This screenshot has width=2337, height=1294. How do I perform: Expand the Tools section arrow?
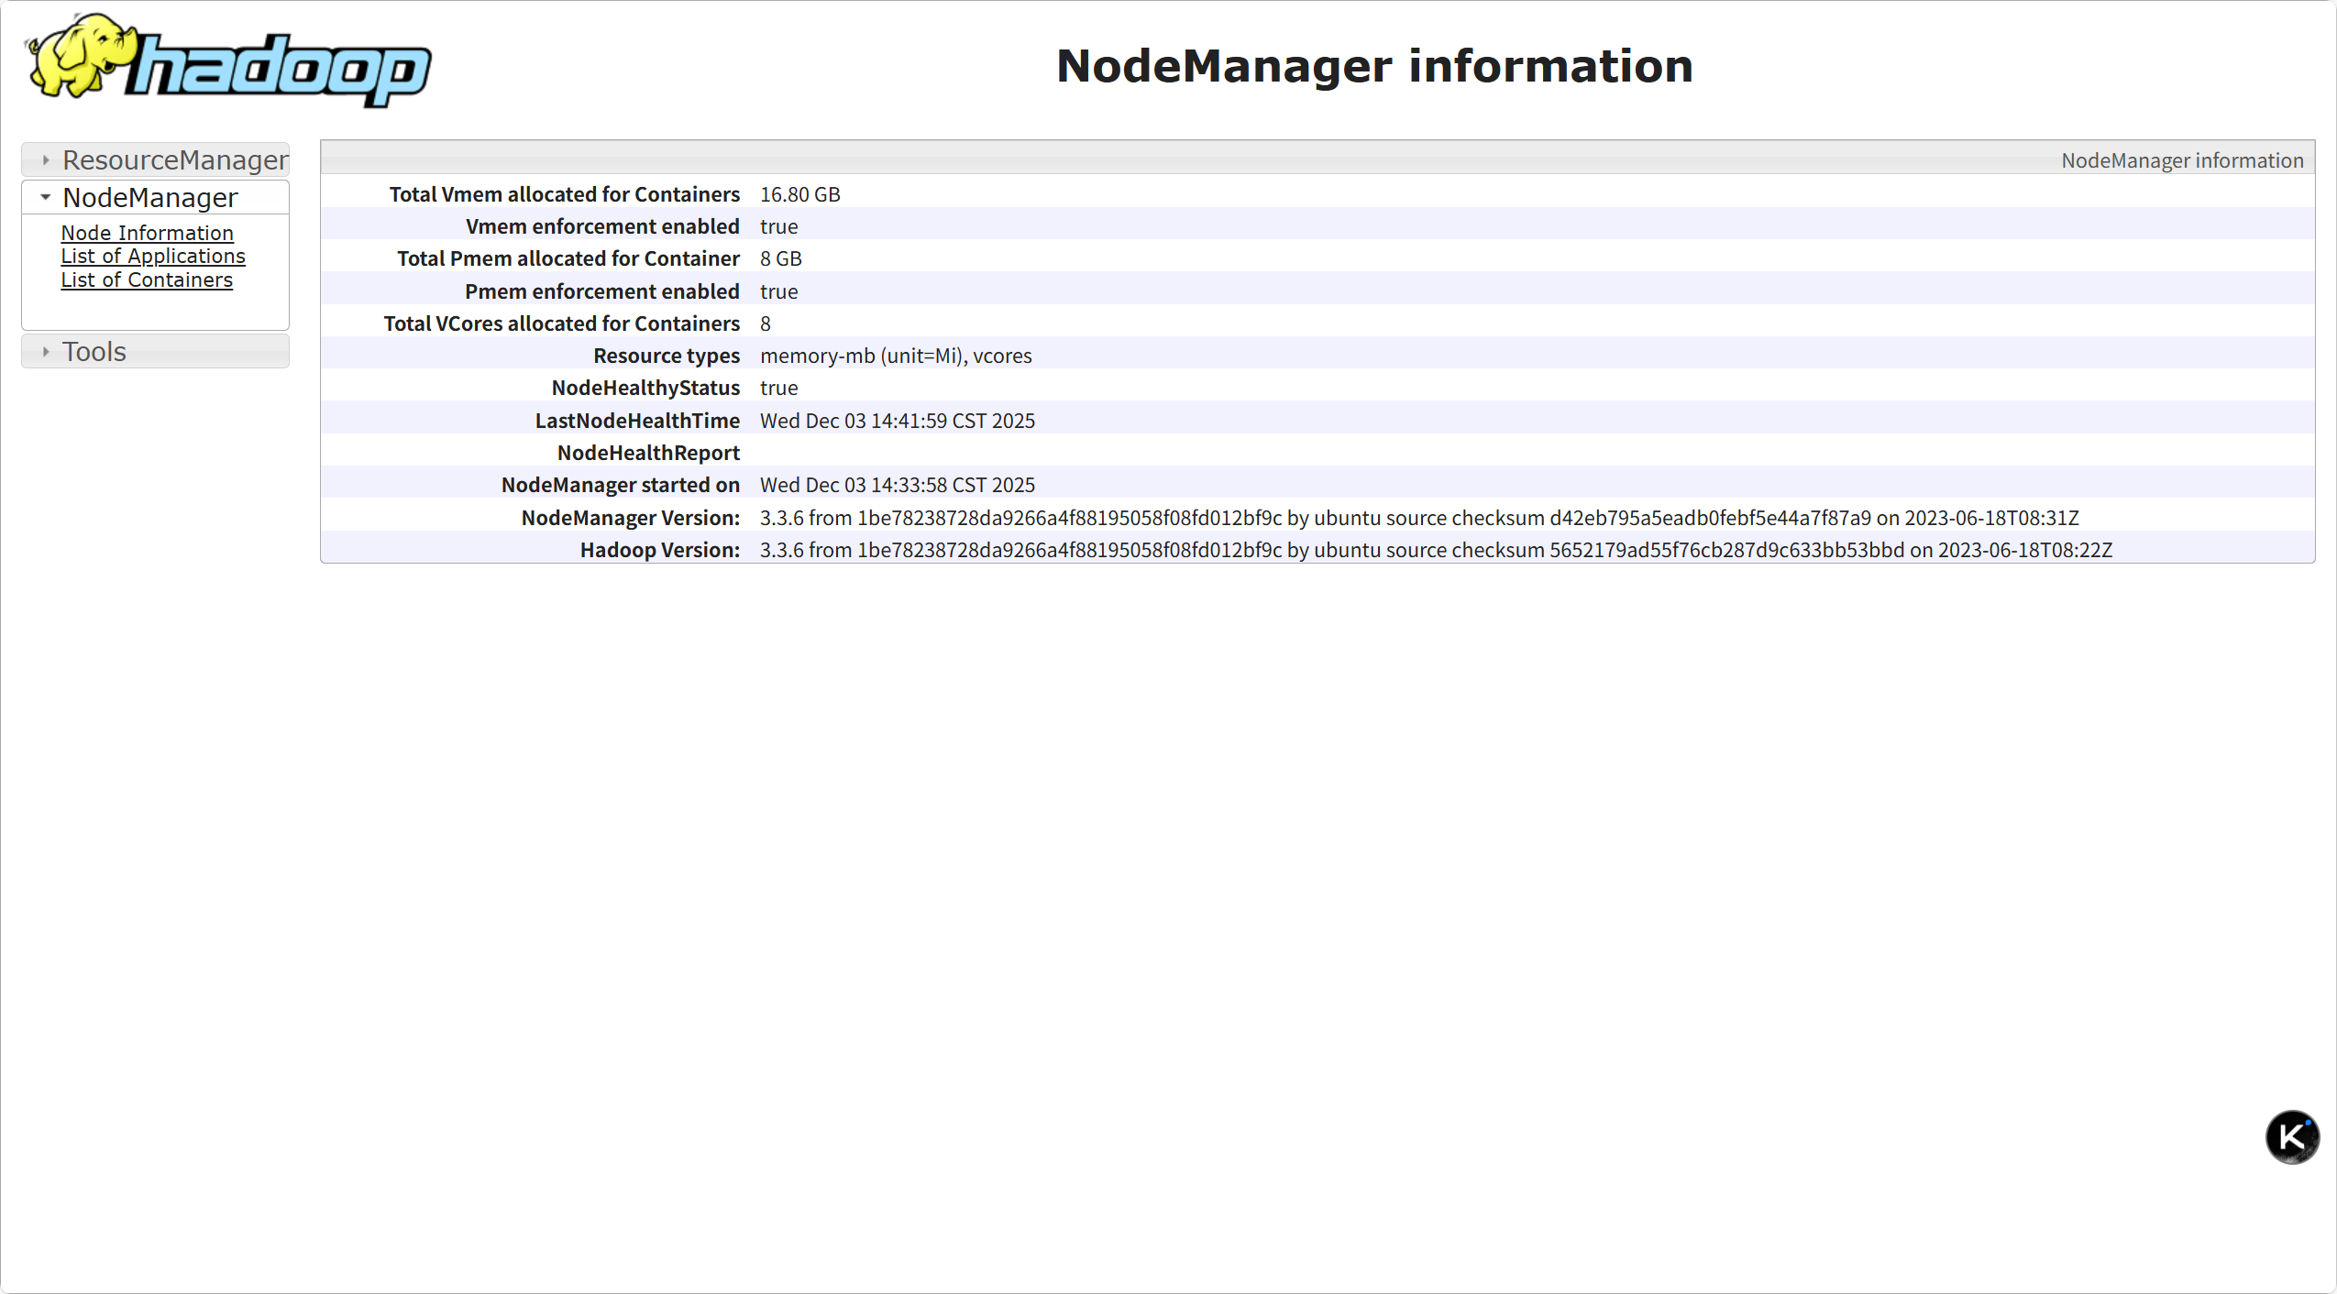[45, 352]
